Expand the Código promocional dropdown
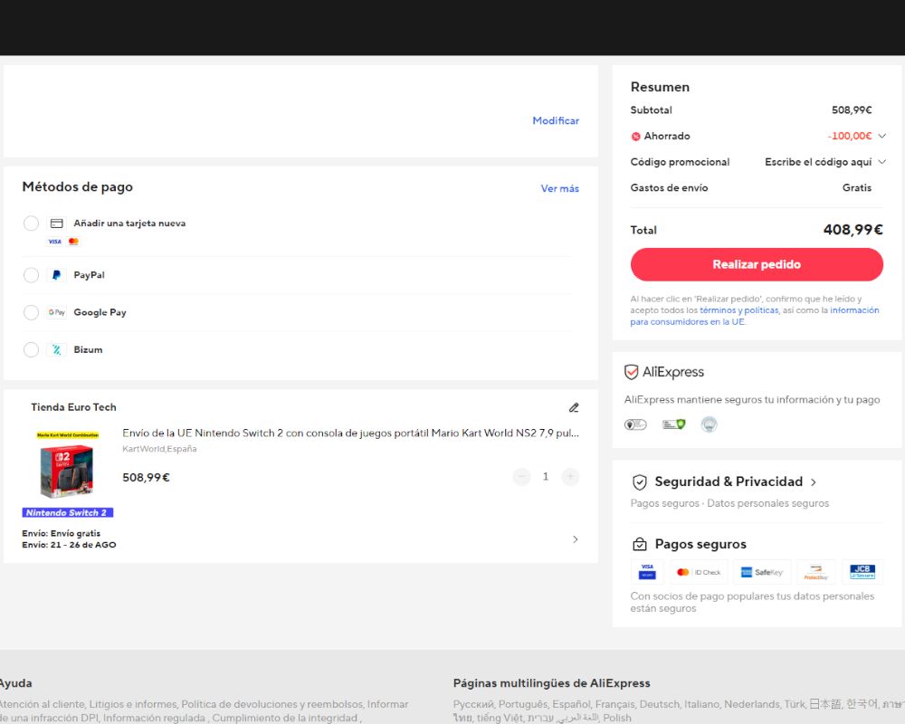This screenshot has width=905, height=724. (881, 162)
